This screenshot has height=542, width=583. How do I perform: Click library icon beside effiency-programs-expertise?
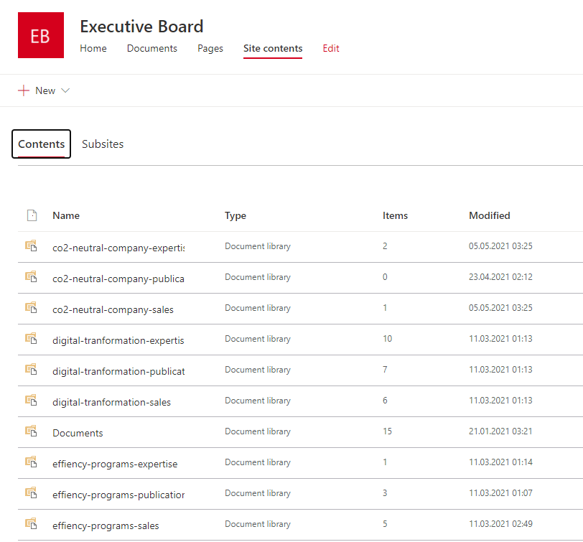pos(31,462)
